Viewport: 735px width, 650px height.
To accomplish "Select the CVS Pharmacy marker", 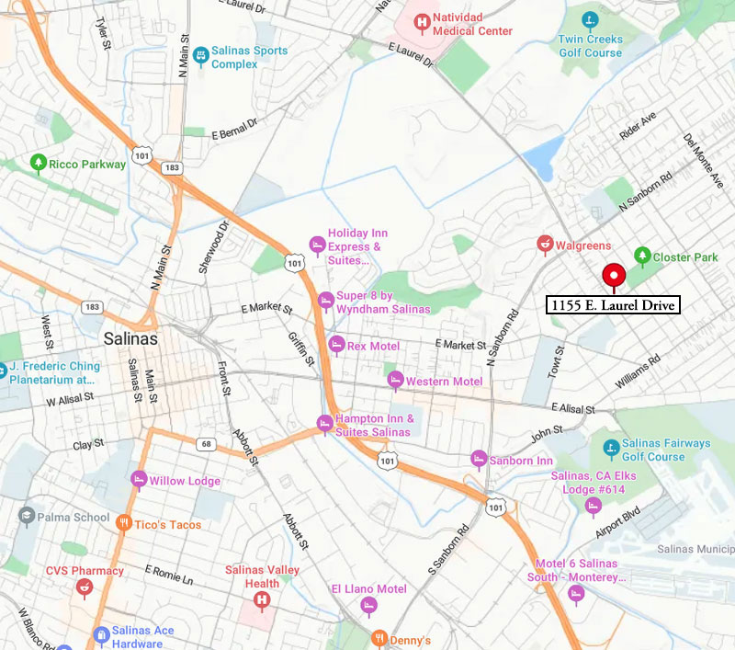I will [85, 587].
